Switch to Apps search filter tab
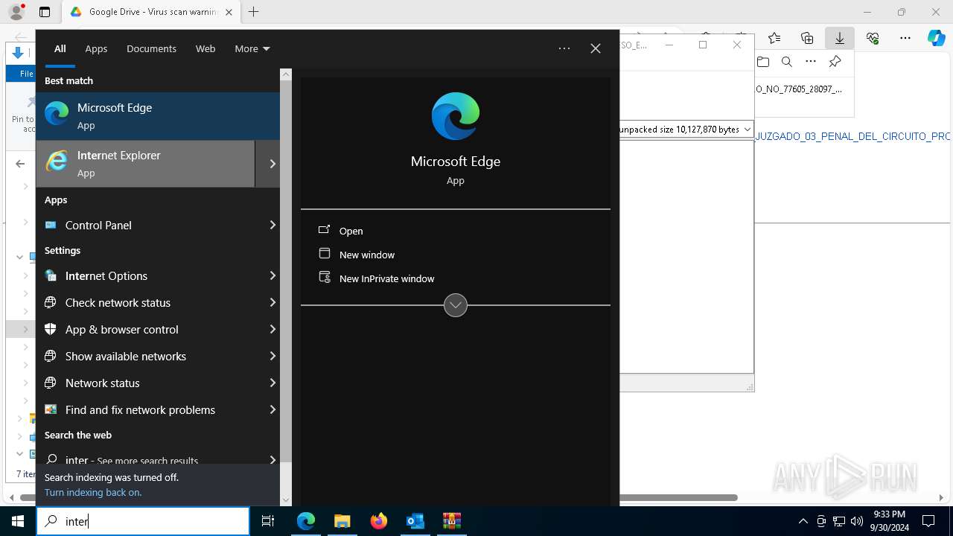This screenshot has width=953, height=536. 96,48
